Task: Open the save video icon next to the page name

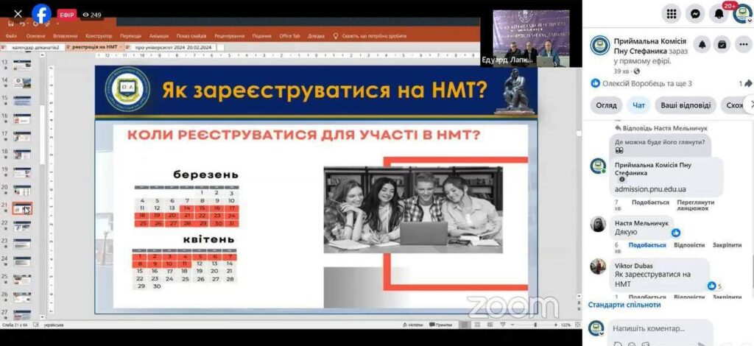Action: [x=722, y=45]
